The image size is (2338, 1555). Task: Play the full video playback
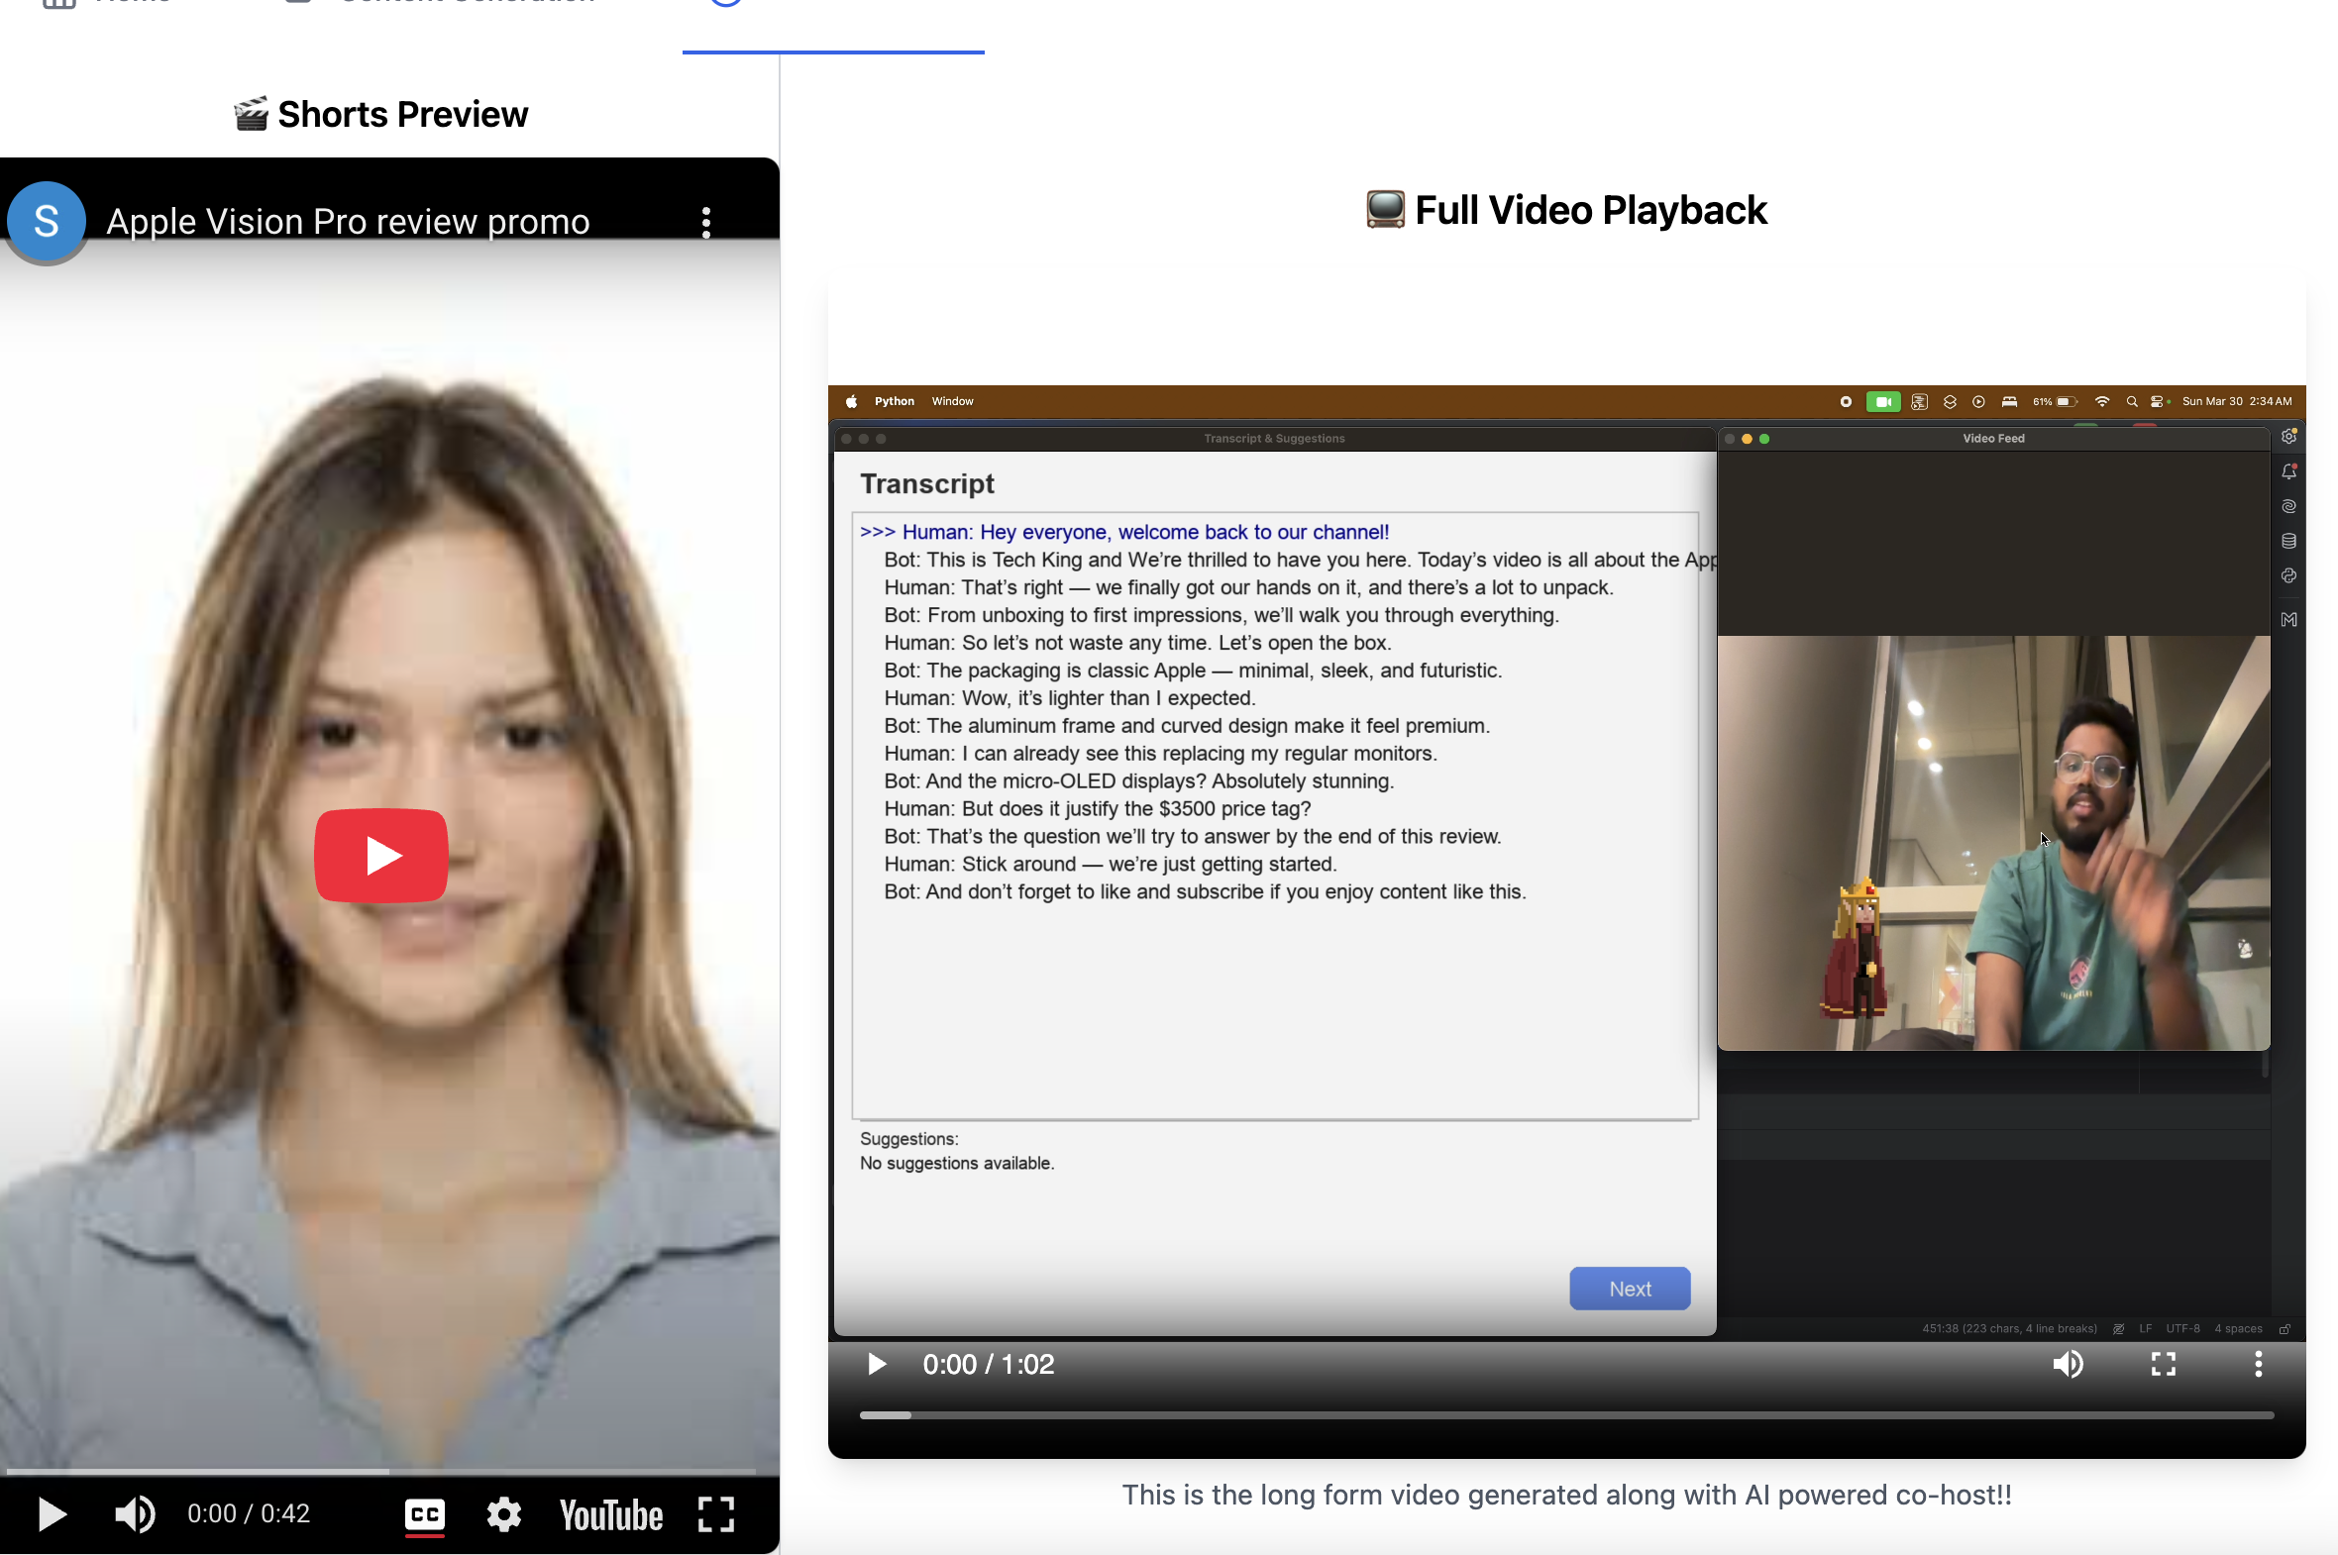pos(876,1364)
